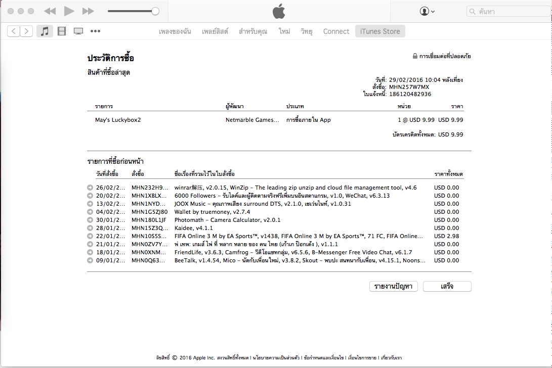Open the เงื่อนไขการขาย footer link
This screenshot has height=368, width=552.
[362, 358]
